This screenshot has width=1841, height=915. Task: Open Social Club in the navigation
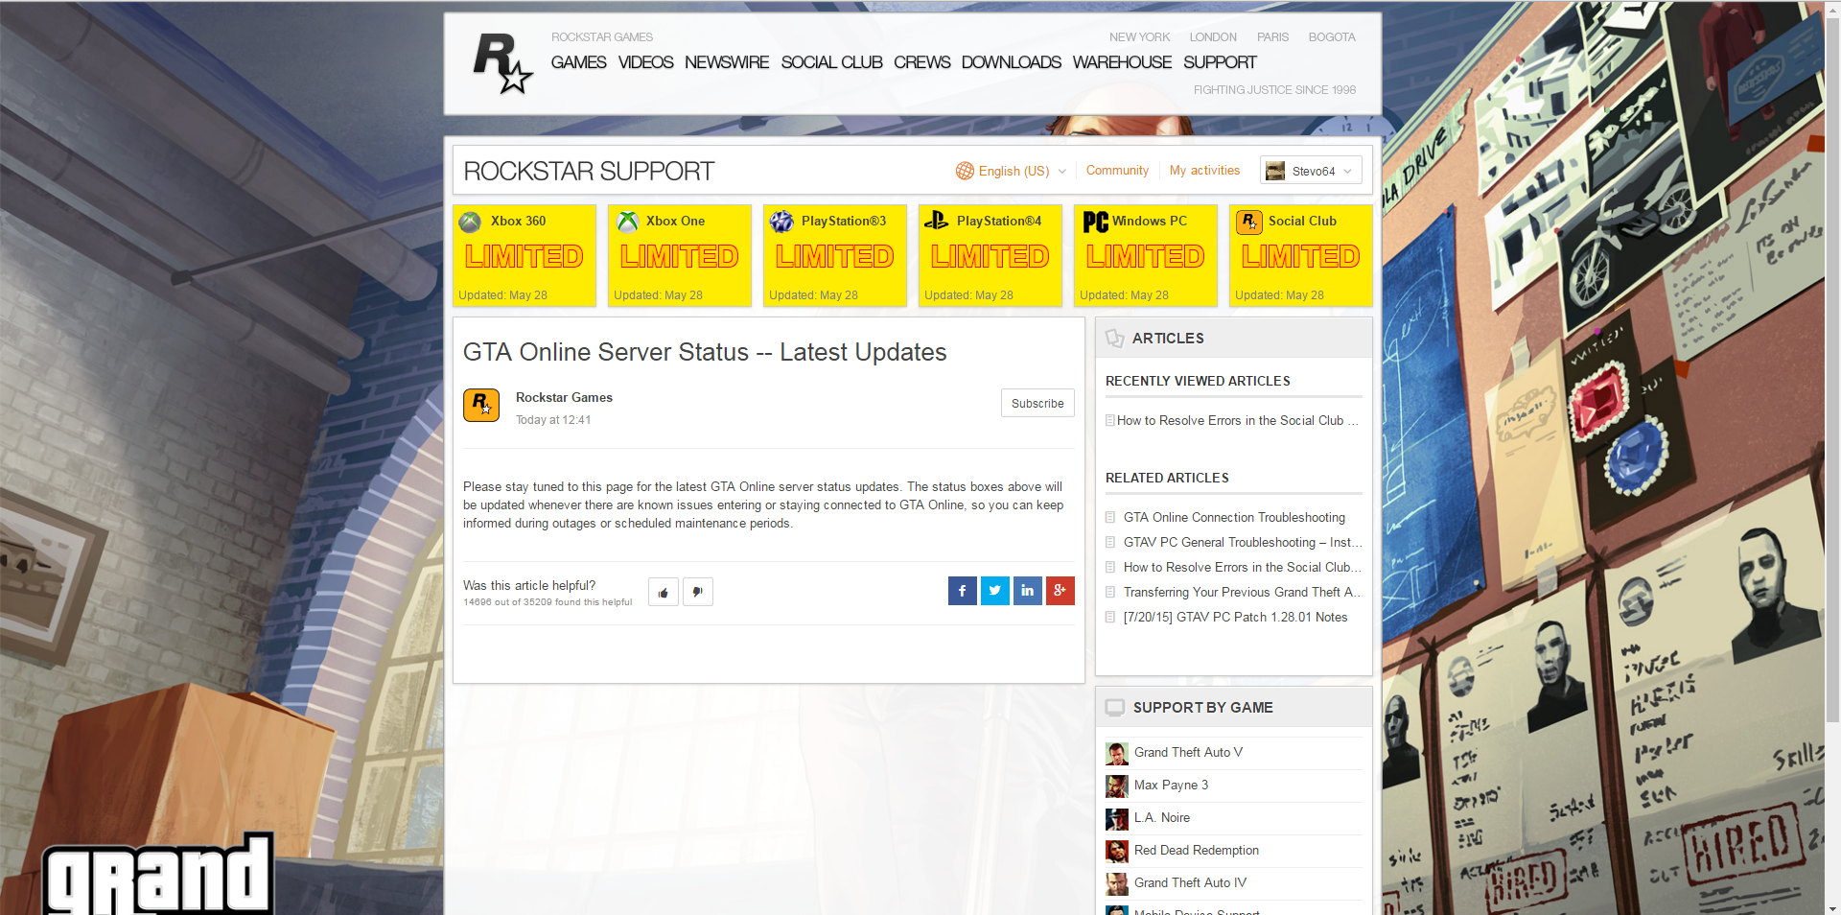832,62
